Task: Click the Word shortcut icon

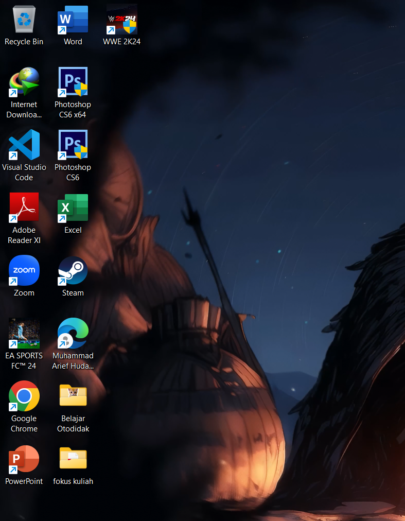Action: (73, 20)
